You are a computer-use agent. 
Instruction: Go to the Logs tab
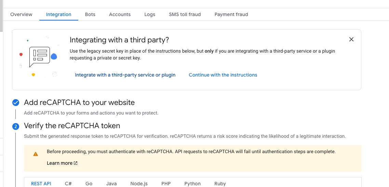point(150,14)
